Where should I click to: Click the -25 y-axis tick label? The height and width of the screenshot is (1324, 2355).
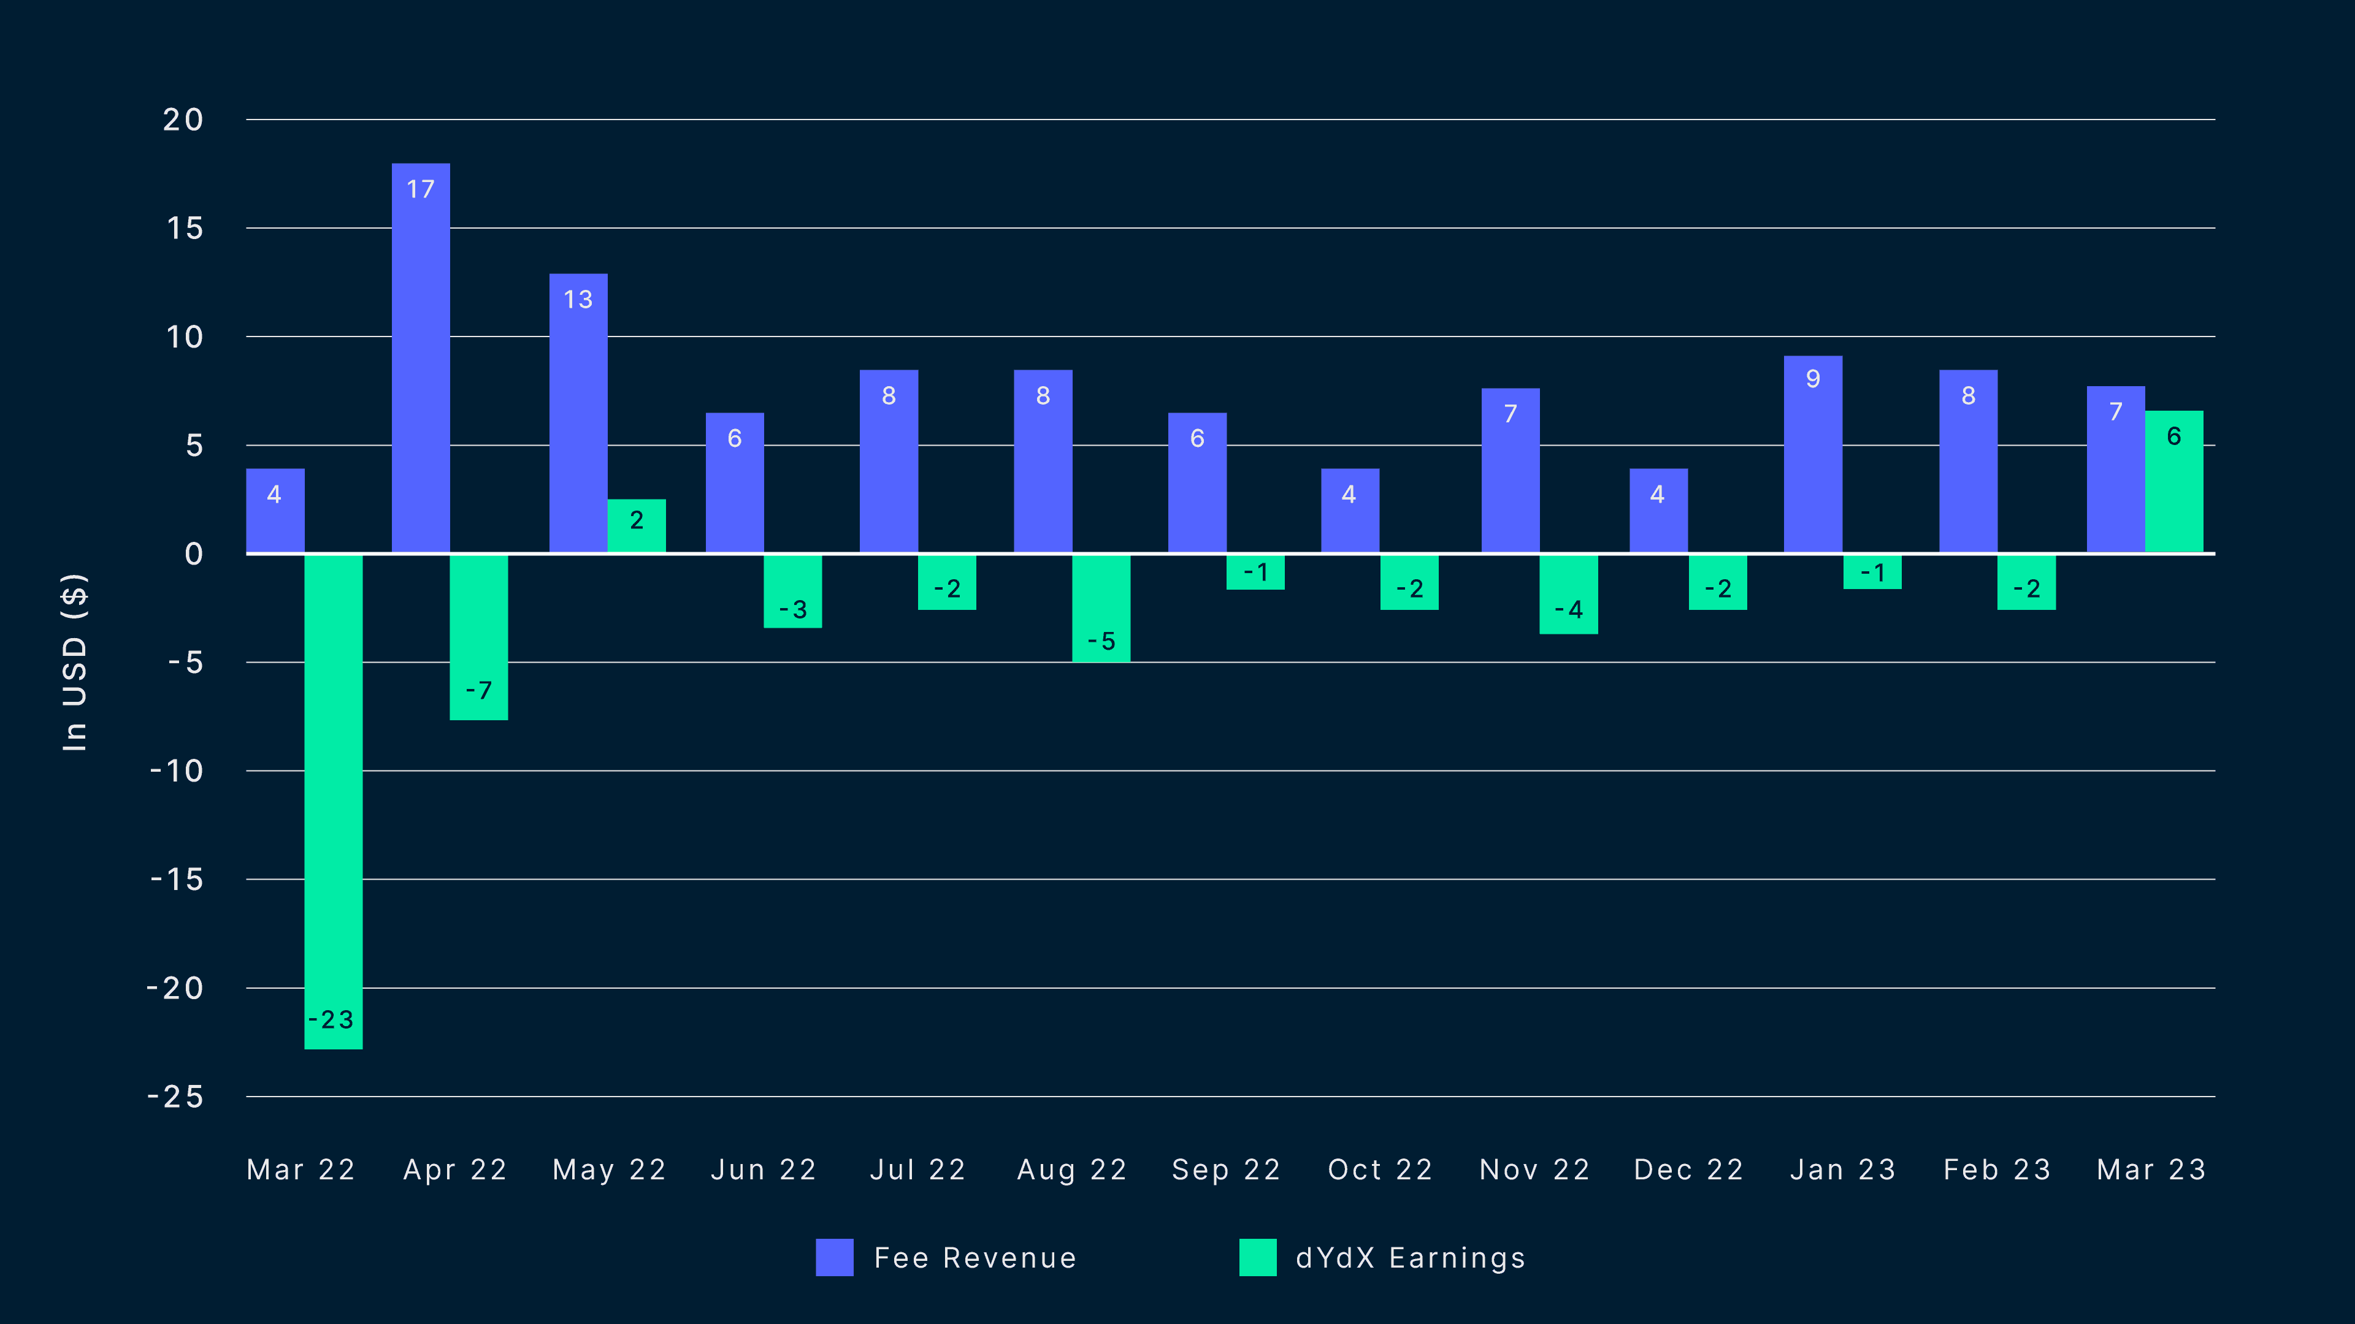tap(175, 1097)
